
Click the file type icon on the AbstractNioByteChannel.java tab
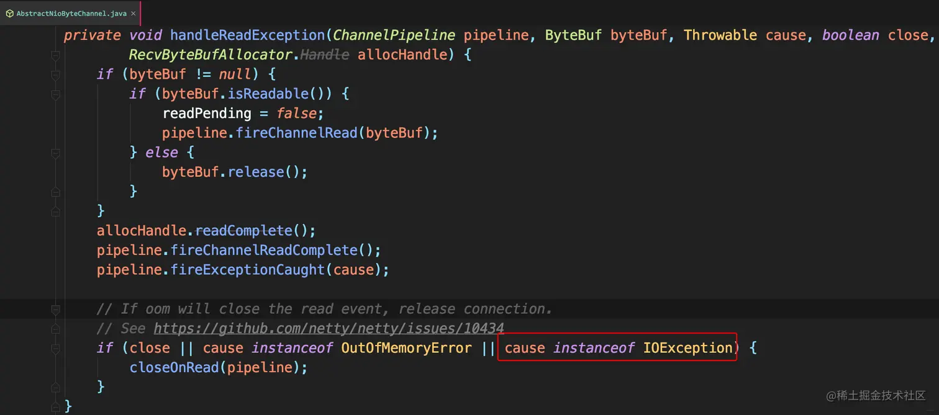(x=9, y=13)
